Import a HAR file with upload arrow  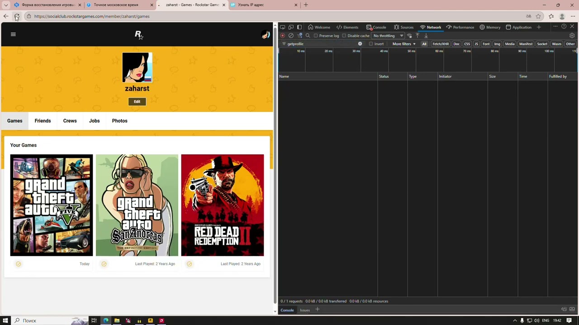tap(418, 36)
